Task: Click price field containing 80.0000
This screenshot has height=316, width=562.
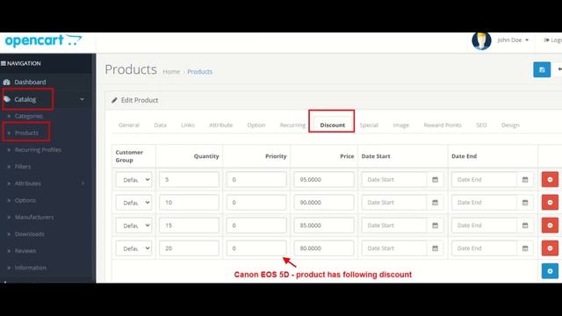Action: (x=324, y=248)
